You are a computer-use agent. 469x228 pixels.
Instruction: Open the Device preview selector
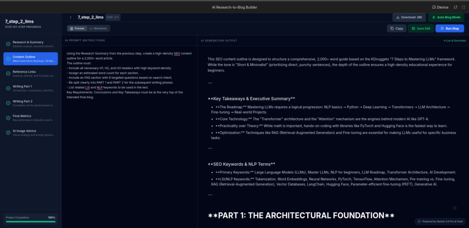click(x=440, y=7)
